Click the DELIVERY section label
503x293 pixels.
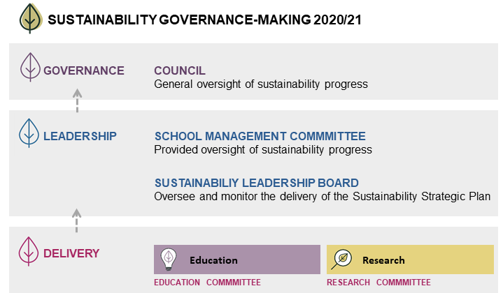click(x=71, y=253)
